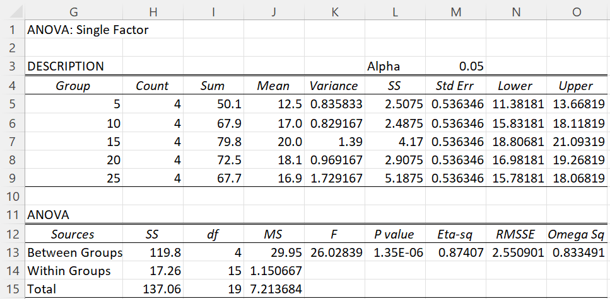Screen dimensions: 610x299
Task: Select row 4 header
Action: pyautogui.click(x=13, y=86)
